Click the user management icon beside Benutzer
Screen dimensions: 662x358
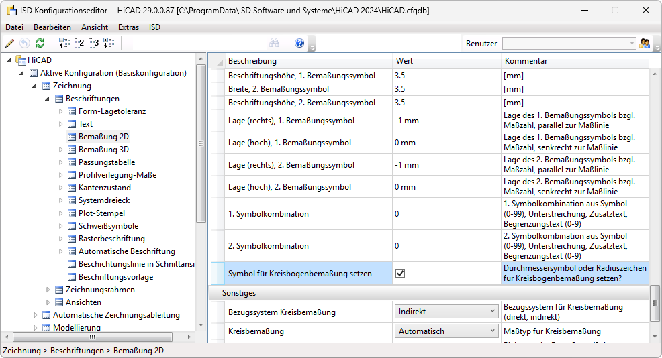coord(645,43)
